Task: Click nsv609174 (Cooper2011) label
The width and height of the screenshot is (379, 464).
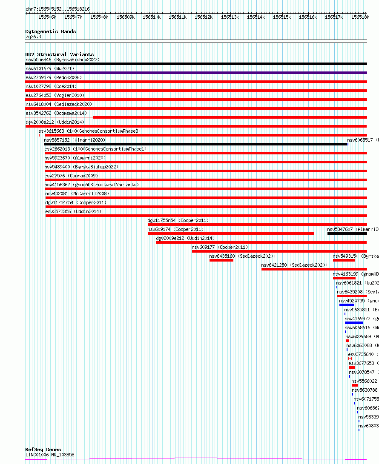Action: click(x=175, y=229)
